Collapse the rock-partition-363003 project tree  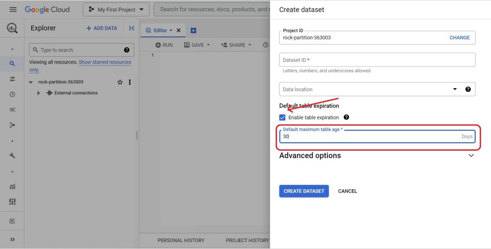(31, 82)
